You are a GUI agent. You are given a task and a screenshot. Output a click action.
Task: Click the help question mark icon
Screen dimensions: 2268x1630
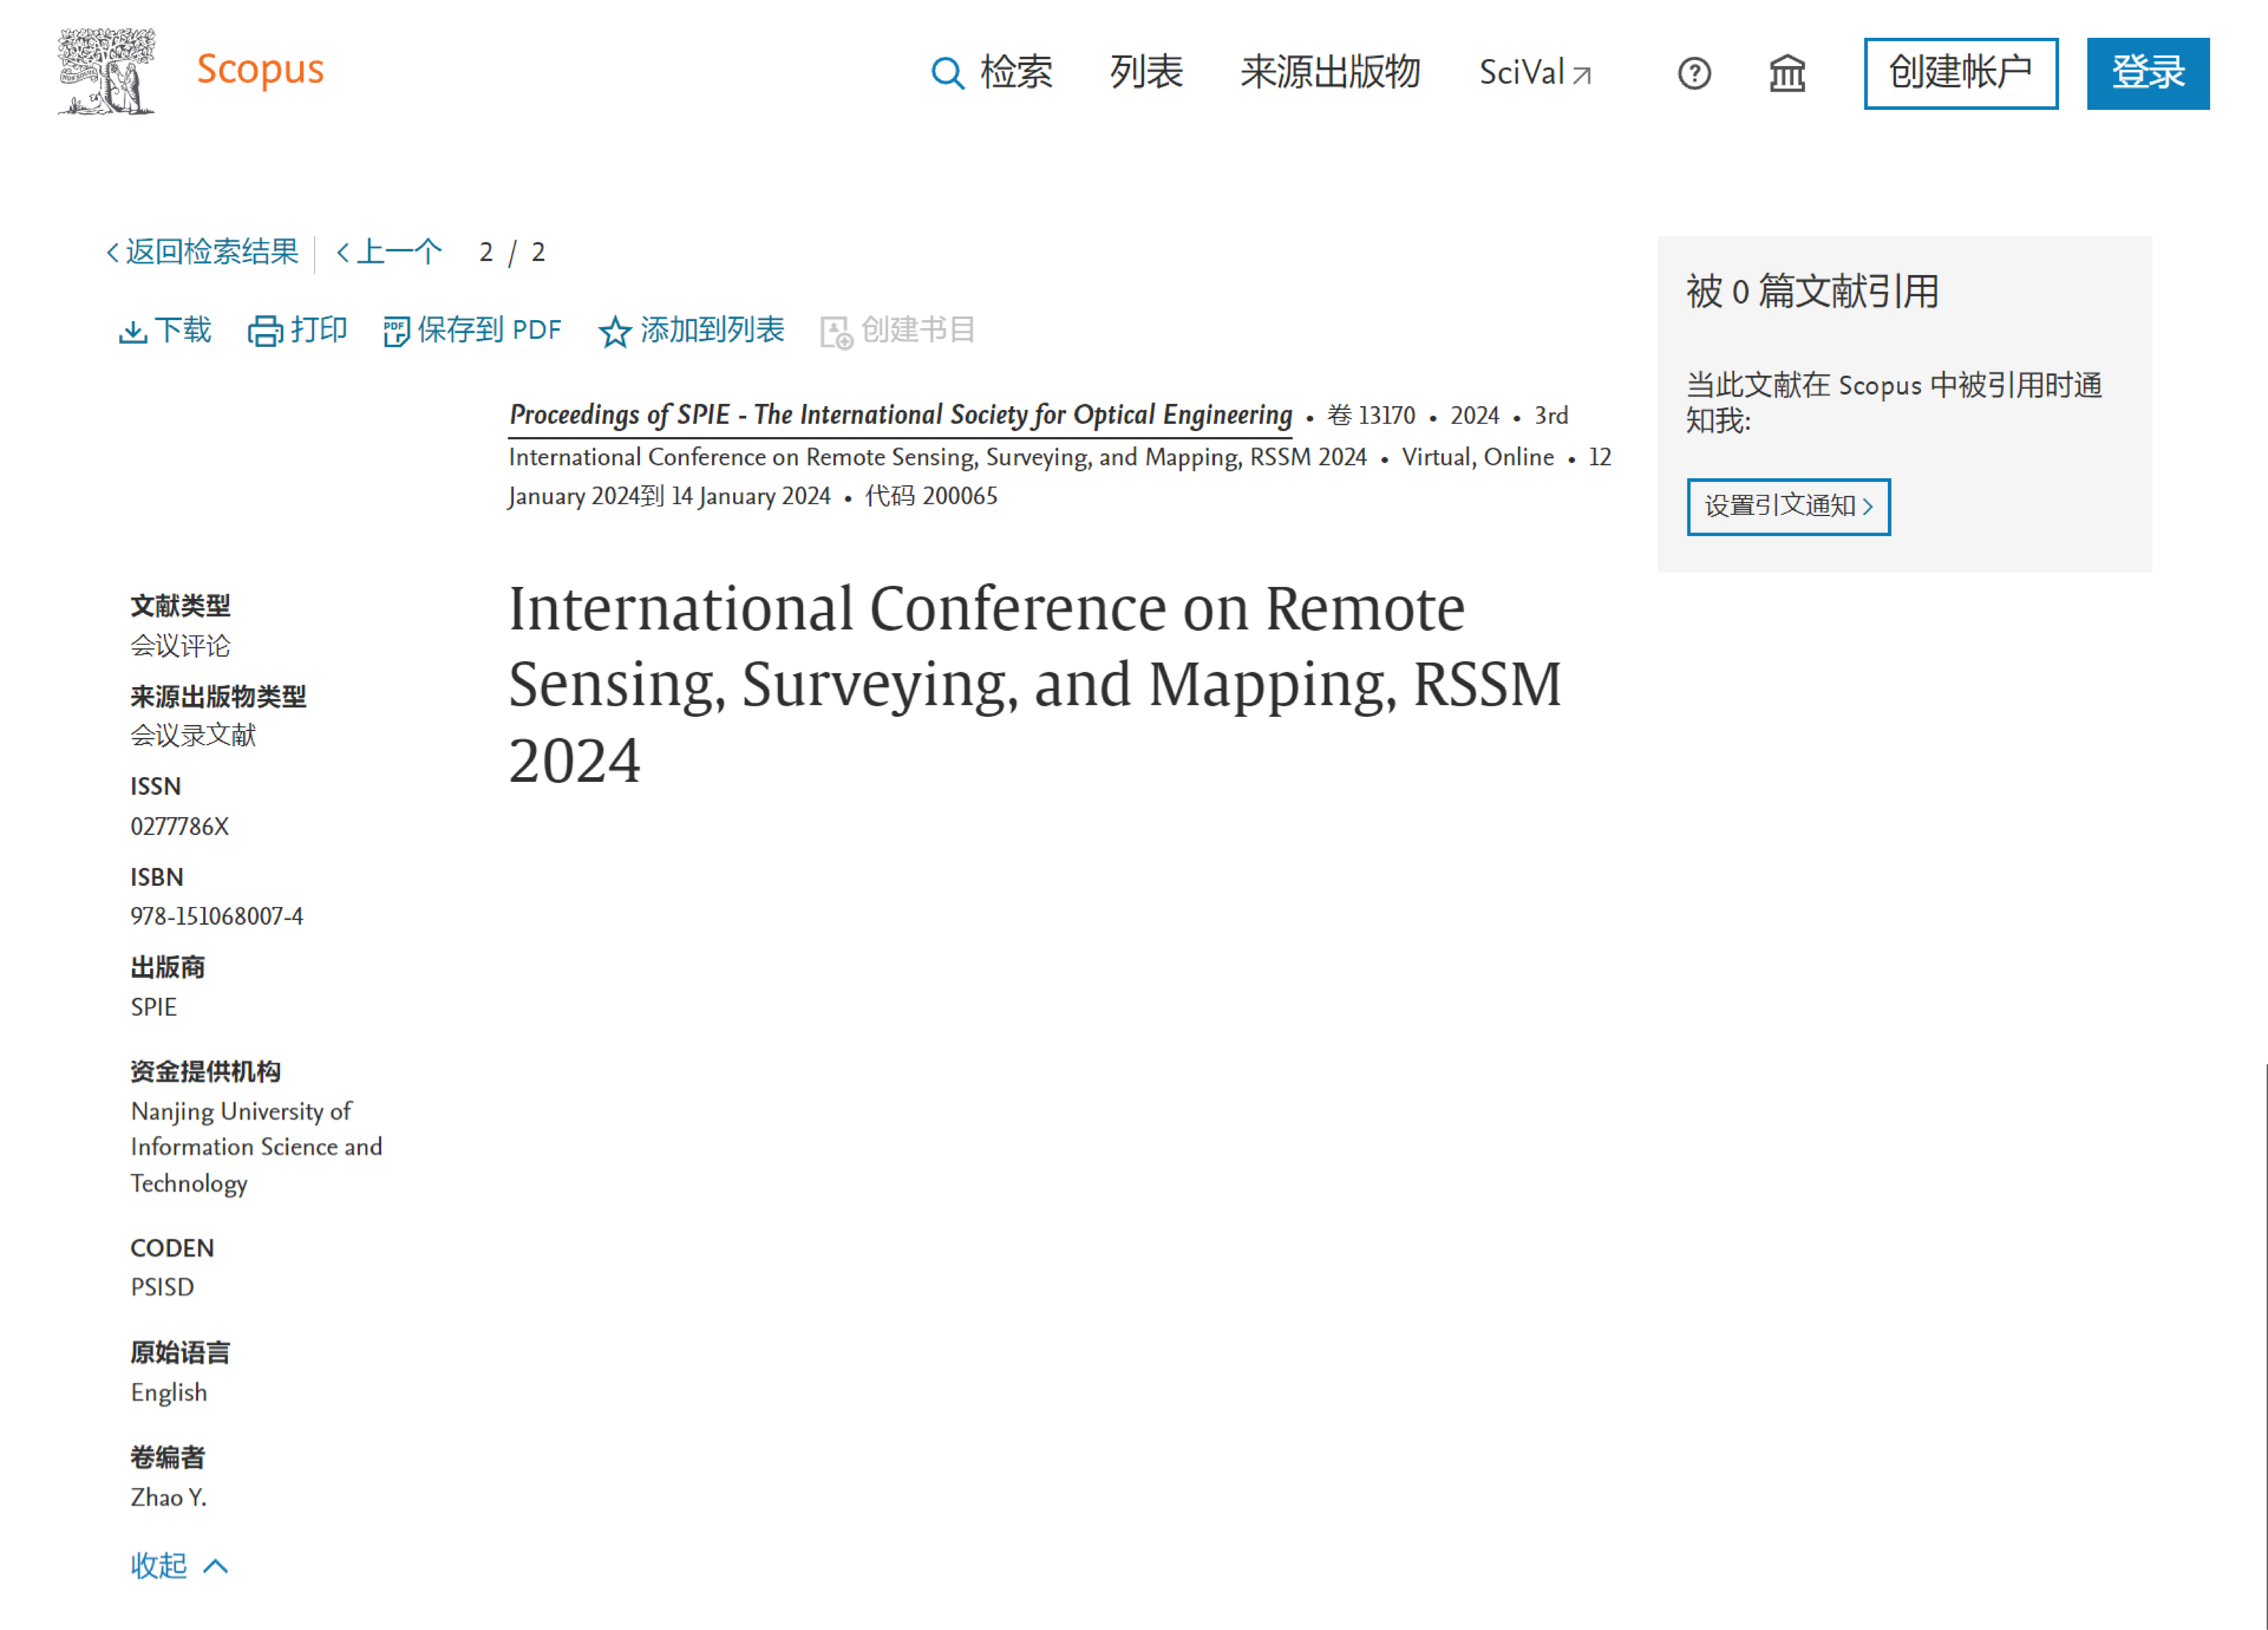tap(1694, 73)
